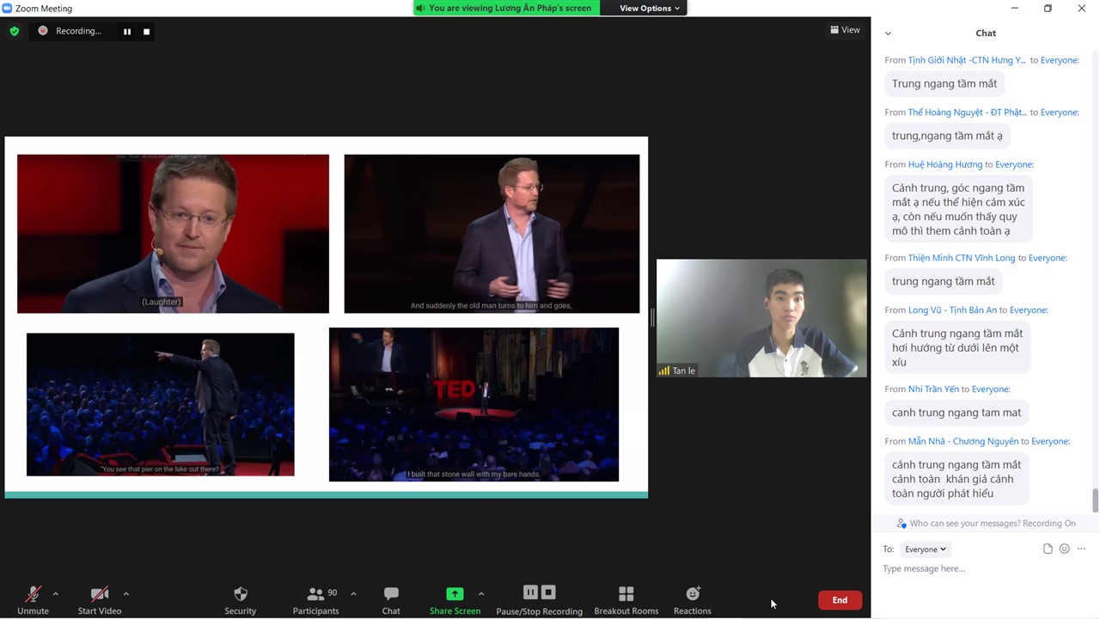Click the wide TED stage slide image
1100x619 pixels.
point(474,404)
